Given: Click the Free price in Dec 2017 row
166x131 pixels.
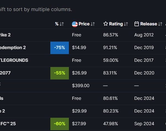Looking at the screenshot, I should tap(77, 60).
